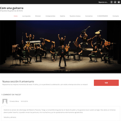Image resolution: width=121 pixels, height=121 pixels.
Task: View the Conciertos page
Action: pyautogui.click(x=89, y=16)
